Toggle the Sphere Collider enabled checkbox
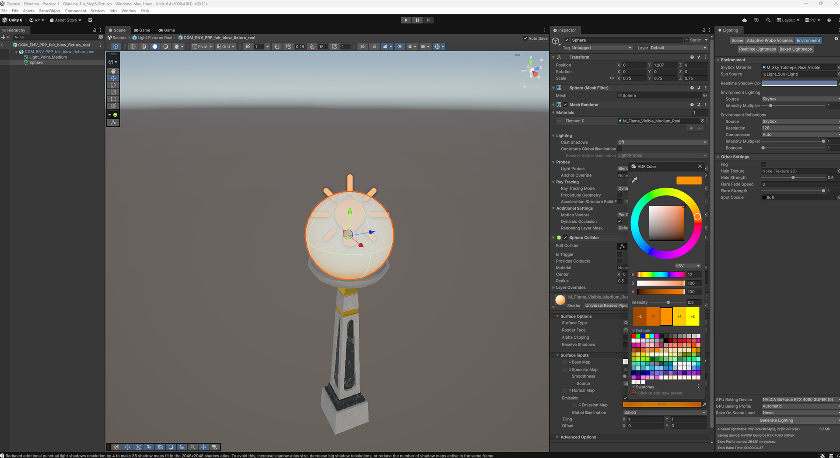Screen dimensions: 840x458 (x=565, y=238)
